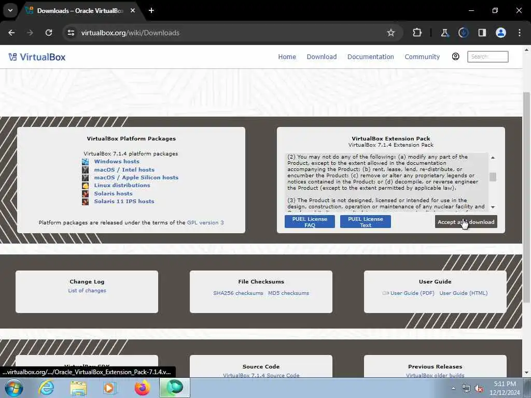Launch Firefox from taskbar
Screen dimensions: 531x398
coord(142,388)
